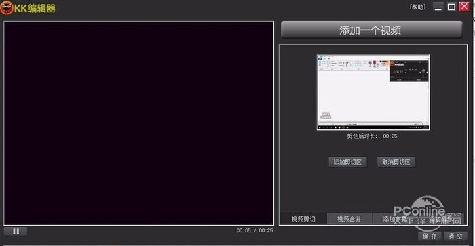Click inside the video preview area

[x=138, y=123]
